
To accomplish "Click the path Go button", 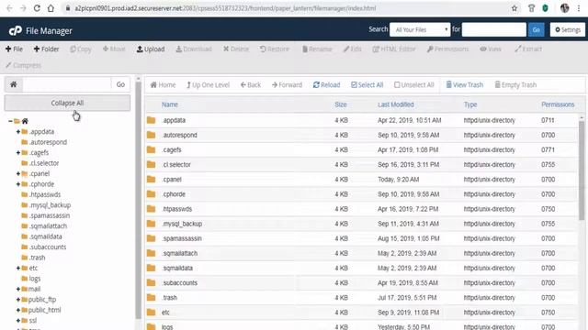I will (x=120, y=84).
